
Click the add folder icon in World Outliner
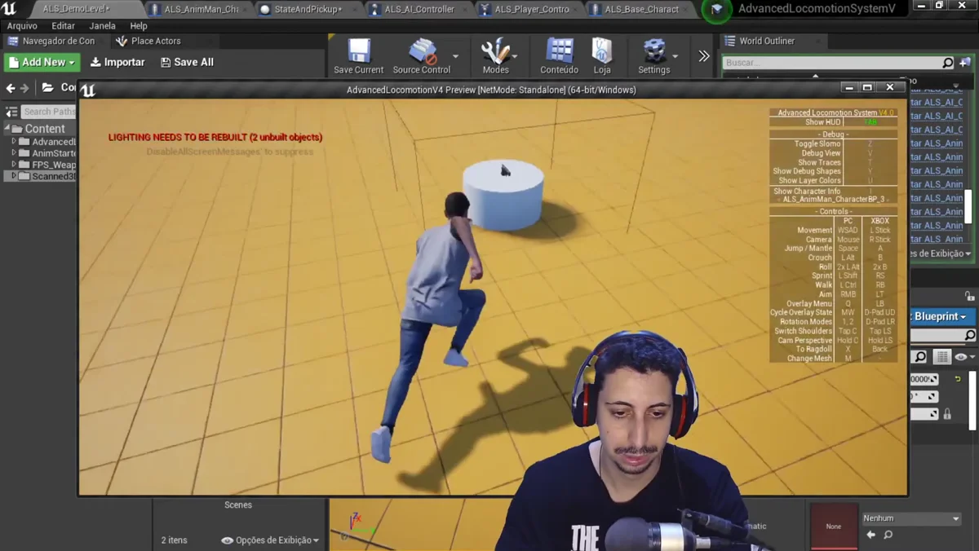point(965,63)
